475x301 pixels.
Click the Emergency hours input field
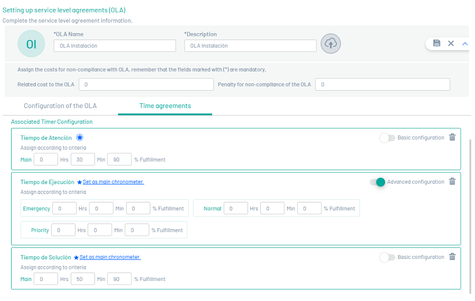coord(64,209)
